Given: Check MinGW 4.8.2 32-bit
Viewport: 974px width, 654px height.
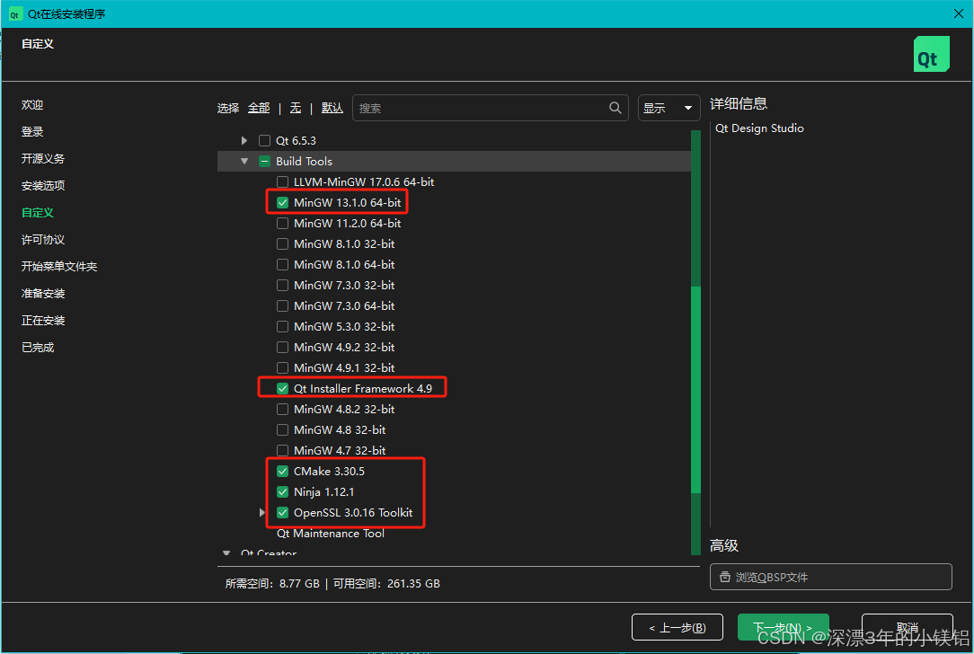Looking at the screenshot, I should pyautogui.click(x=283, y=410).
